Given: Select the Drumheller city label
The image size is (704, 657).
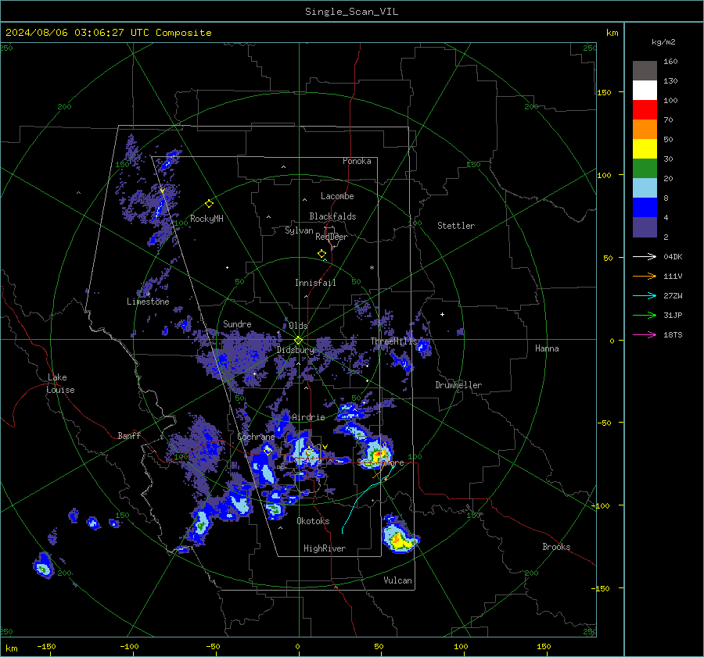Looking at the screenshot, I should coord(458,385).
